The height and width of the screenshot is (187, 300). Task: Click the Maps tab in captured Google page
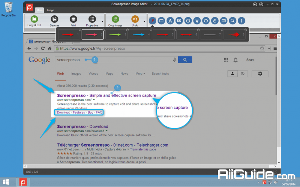pyautogui.click(x=109, y=74)
